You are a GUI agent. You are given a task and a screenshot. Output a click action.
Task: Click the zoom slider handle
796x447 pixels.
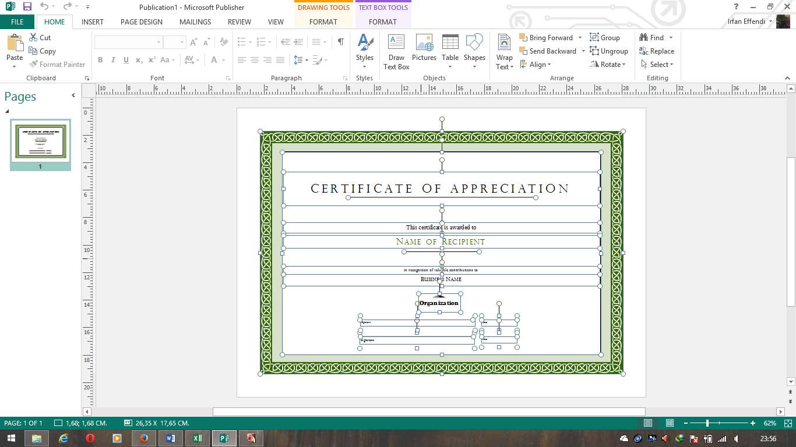(x=707, y=423)
